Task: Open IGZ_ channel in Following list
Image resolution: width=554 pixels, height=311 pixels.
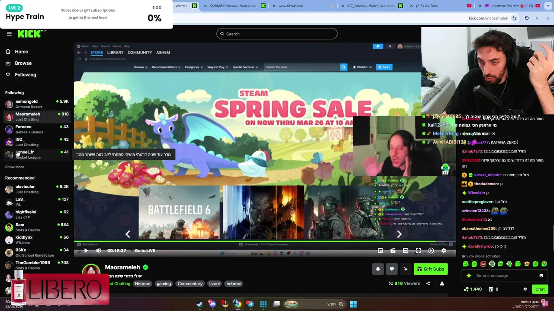Action: tap(37, 142)
